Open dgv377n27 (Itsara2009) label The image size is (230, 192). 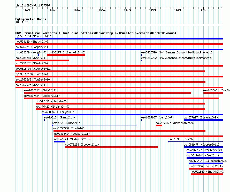pos(201,117)
